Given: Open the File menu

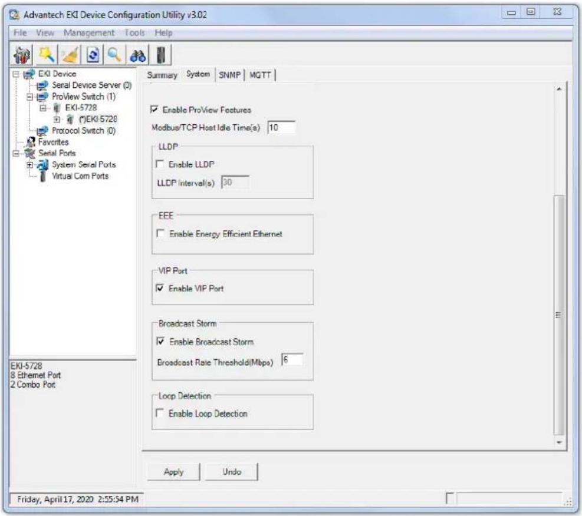Looking at the screenshot, I should click(x=20, y=32).
